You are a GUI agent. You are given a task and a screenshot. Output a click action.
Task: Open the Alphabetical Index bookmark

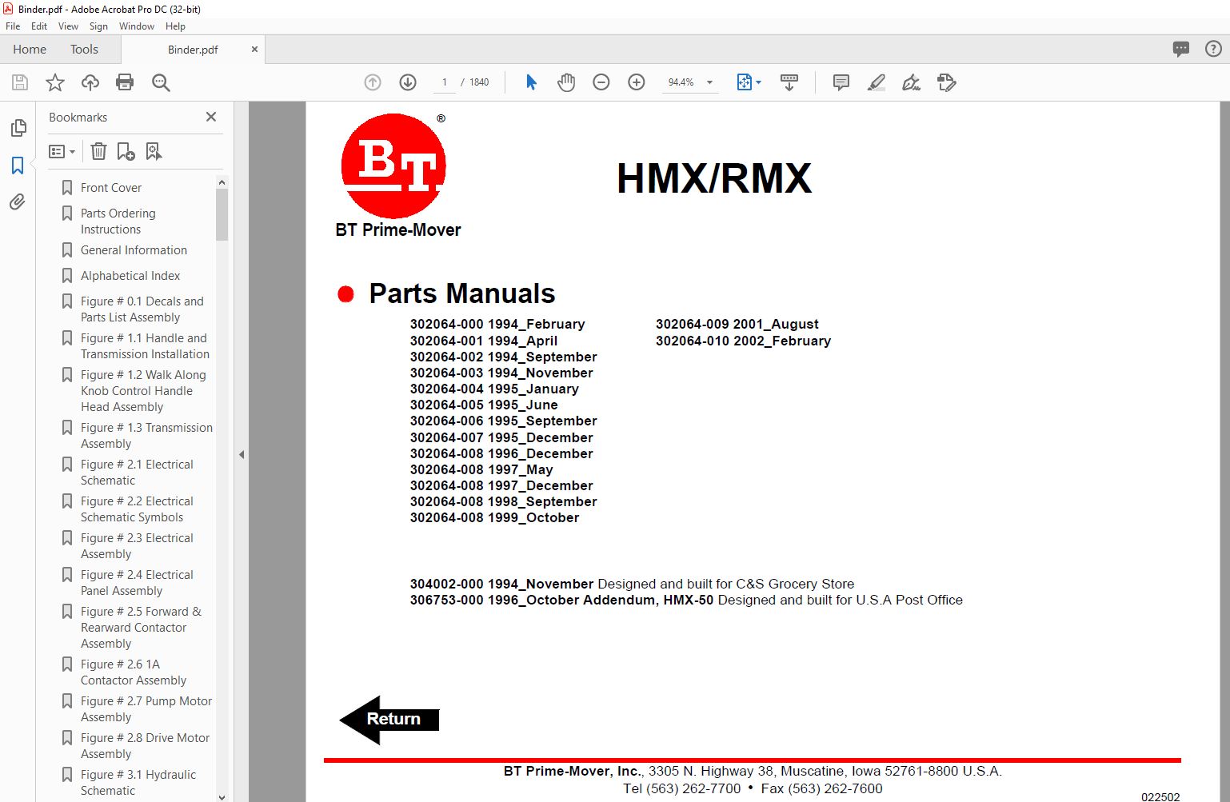pos(130,276)
